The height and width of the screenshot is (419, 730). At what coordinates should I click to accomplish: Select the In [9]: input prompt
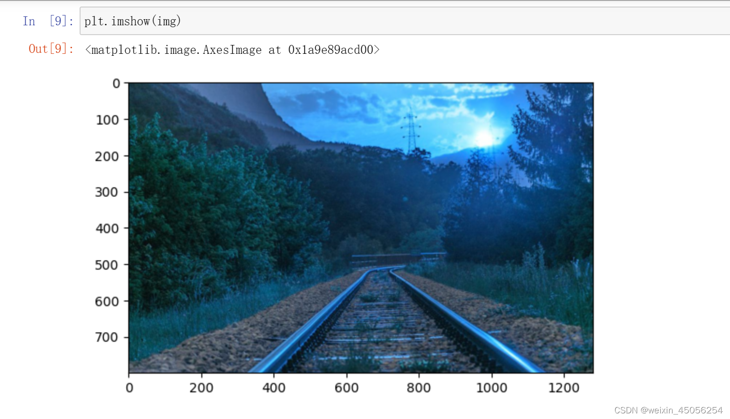(x=48, y=21)
